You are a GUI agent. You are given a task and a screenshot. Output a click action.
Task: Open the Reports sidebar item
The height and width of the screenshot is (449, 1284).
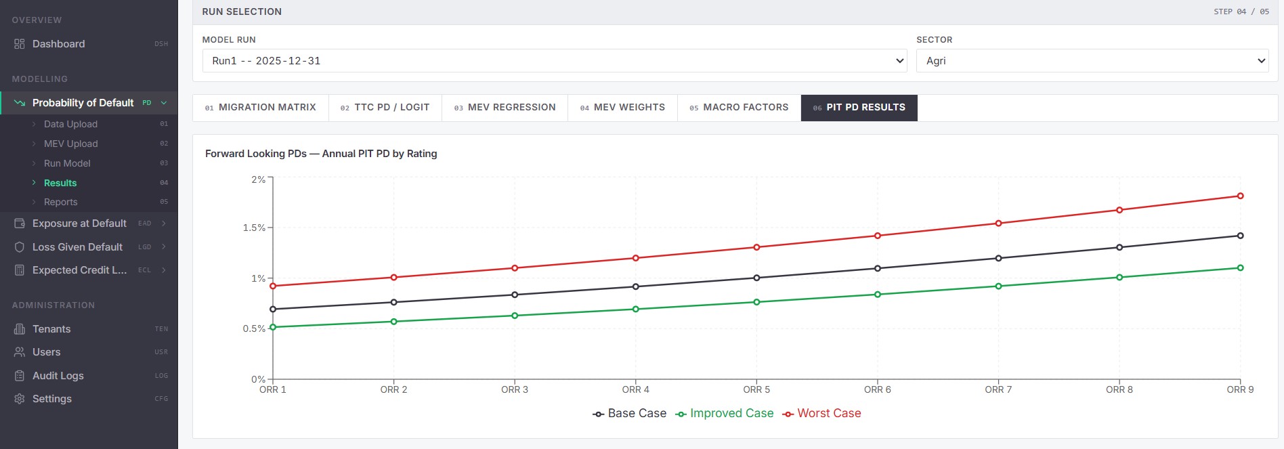89,202
